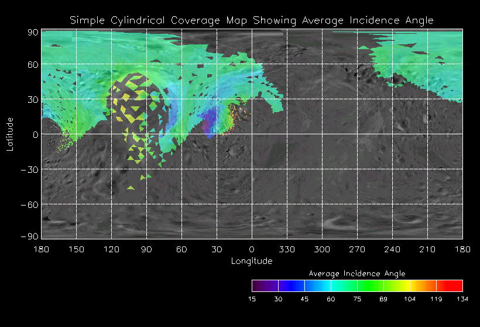Click the 134 color bar tick label
The width and height of the screenshot is (480, 327).
[x=462, y=299]
